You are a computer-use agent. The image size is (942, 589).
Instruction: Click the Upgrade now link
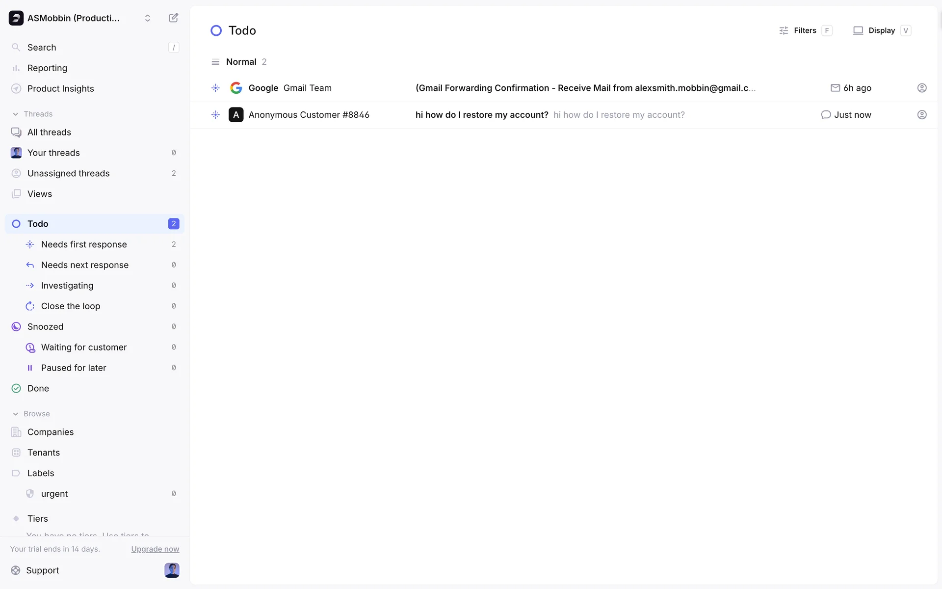coord(155,549)
